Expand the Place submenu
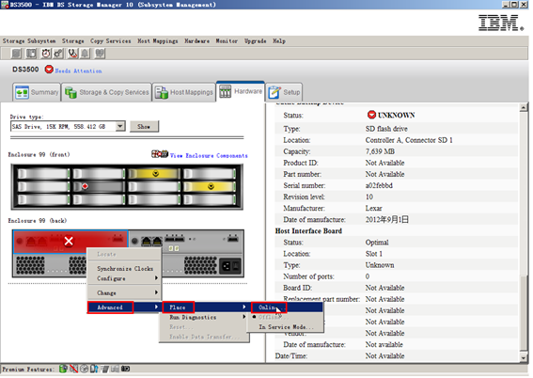 click(x=205, y=307)
